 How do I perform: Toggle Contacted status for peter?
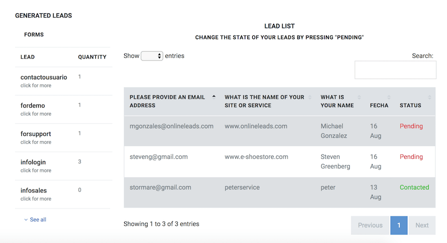click(414, 187)
